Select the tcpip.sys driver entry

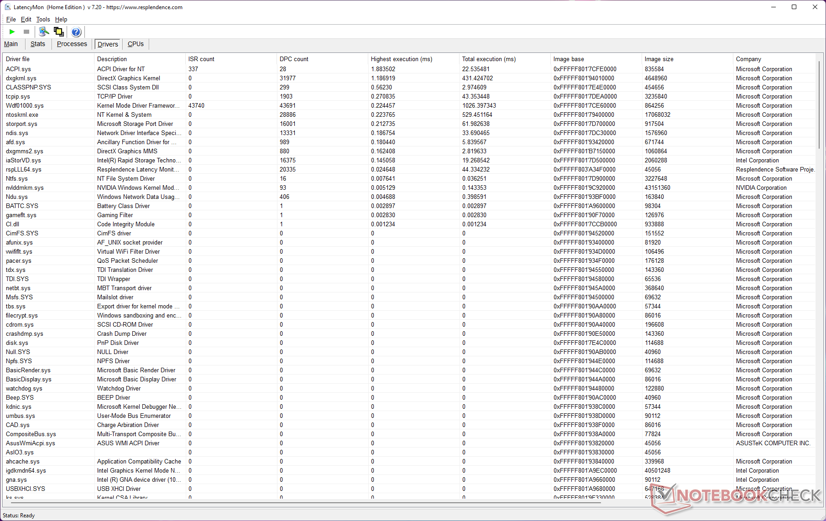(18, 96)
